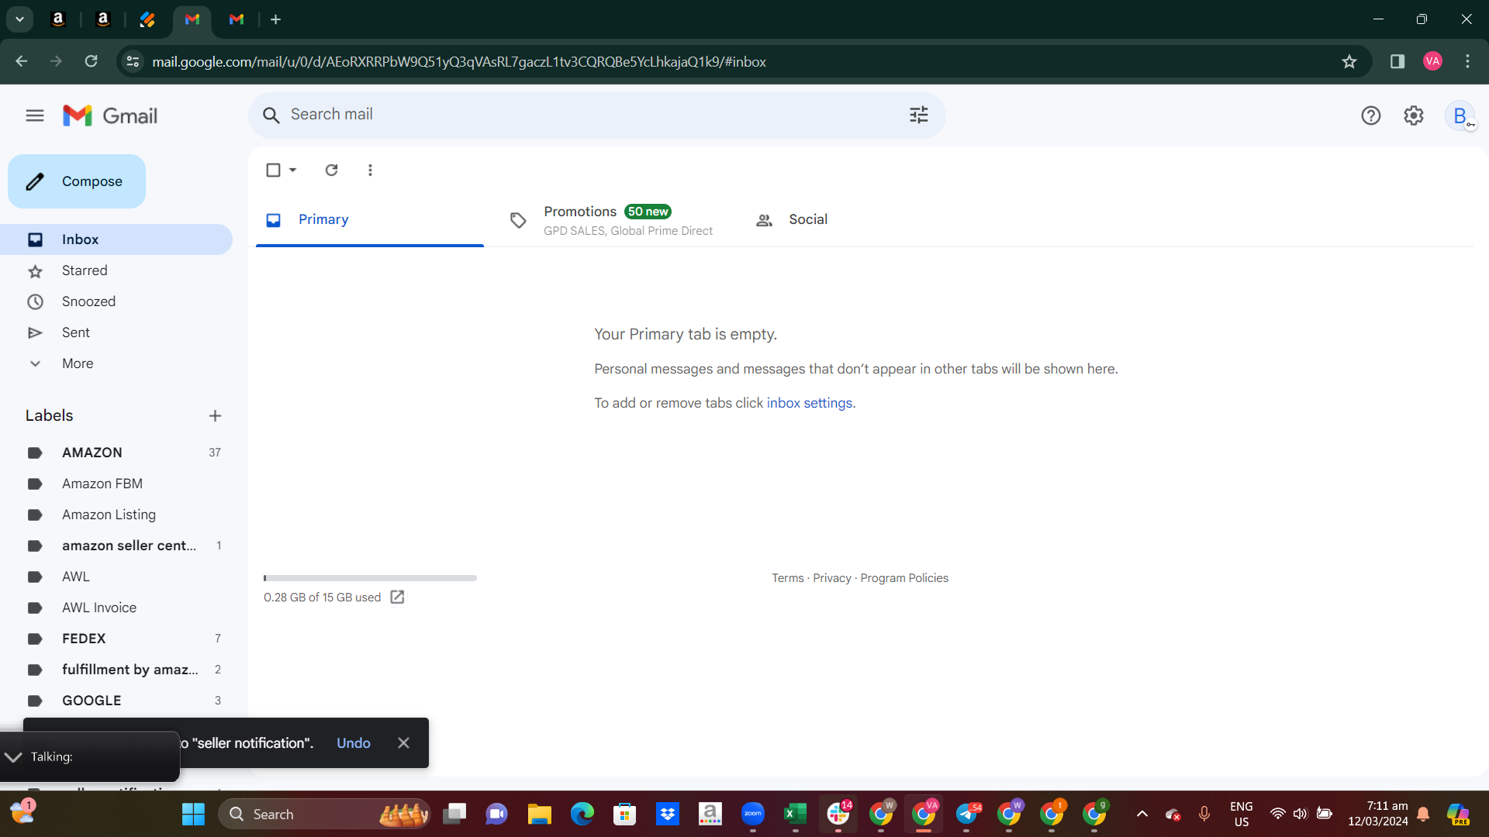Focus the Chrome address bar URL
This screenshot has height=837, width=1489.
pyautogui.click(x=459, y=61)
